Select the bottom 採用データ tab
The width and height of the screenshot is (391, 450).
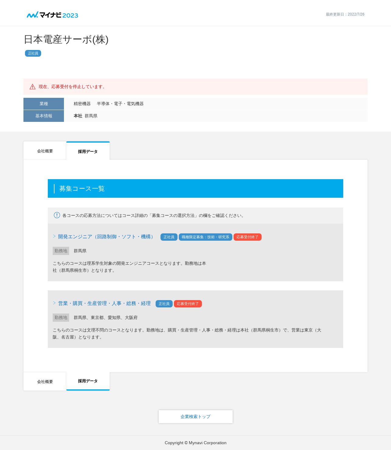[88, 381]
